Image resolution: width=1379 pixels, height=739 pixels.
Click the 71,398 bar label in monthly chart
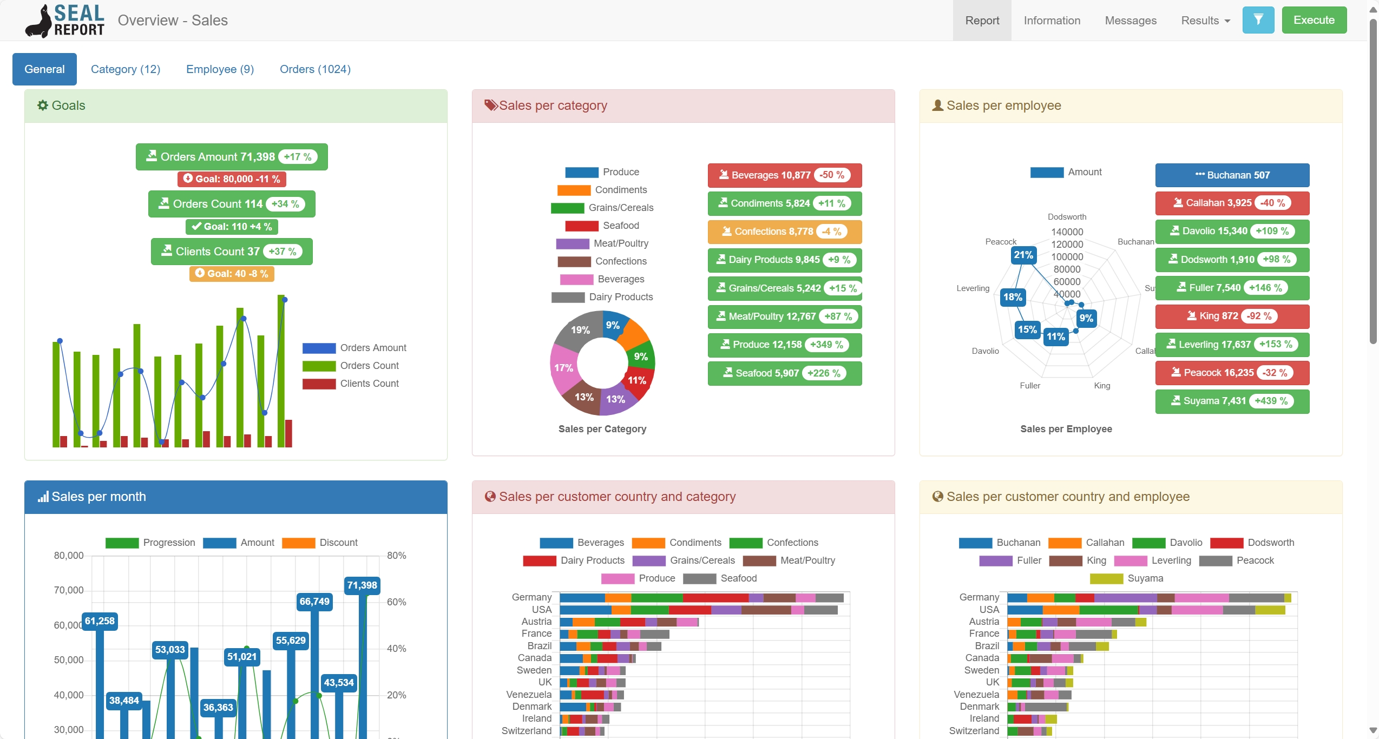coord(362,585)
